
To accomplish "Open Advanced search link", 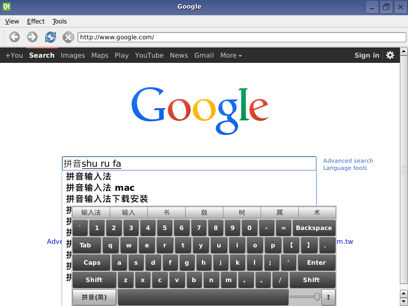I will [x=348, y=161].
